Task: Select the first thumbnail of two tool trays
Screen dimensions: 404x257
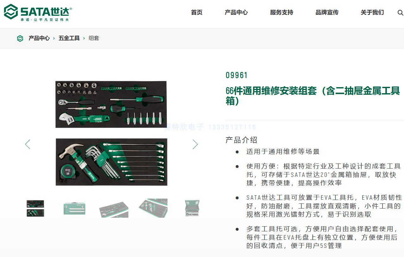Action: pos(35,208)
